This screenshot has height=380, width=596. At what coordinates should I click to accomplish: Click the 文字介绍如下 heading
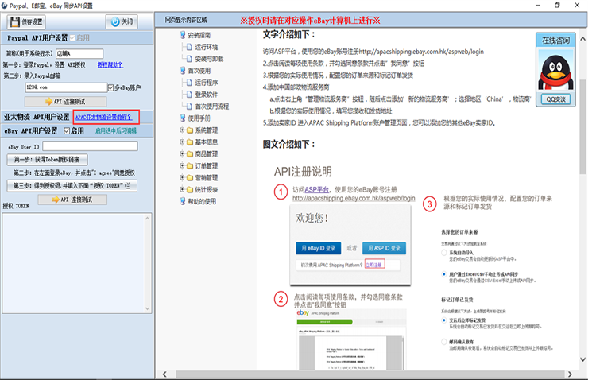289,34
